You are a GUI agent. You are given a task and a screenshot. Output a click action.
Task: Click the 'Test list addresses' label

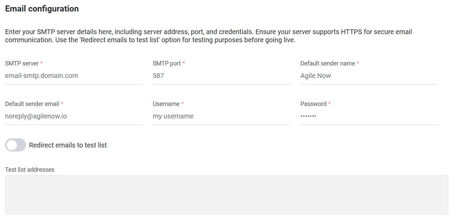29,169
